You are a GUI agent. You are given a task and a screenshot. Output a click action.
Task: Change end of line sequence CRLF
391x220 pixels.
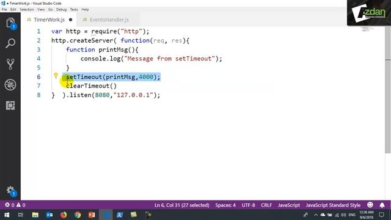pyautogui.click(x=266, y=205)
